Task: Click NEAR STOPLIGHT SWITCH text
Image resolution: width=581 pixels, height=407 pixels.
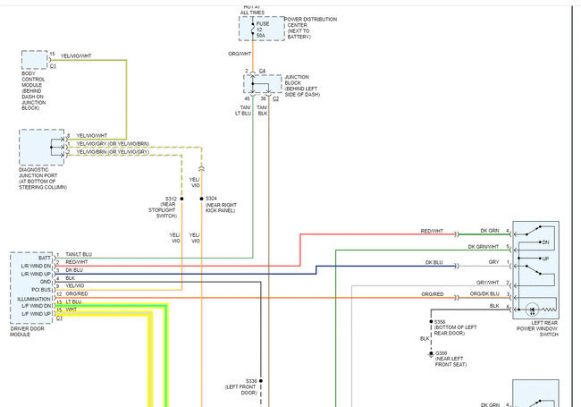Action: click(163, 210)
